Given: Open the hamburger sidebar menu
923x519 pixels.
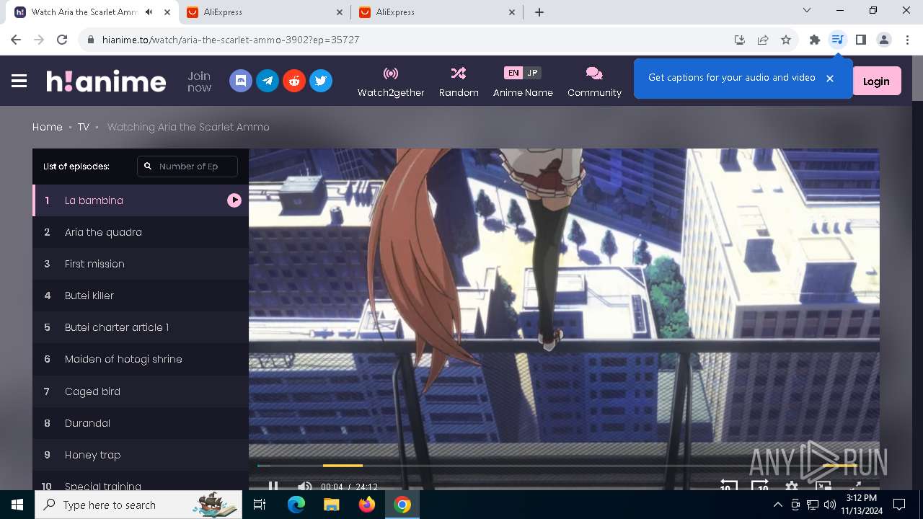Looking at the screenshot, I should tap(19, 81).
